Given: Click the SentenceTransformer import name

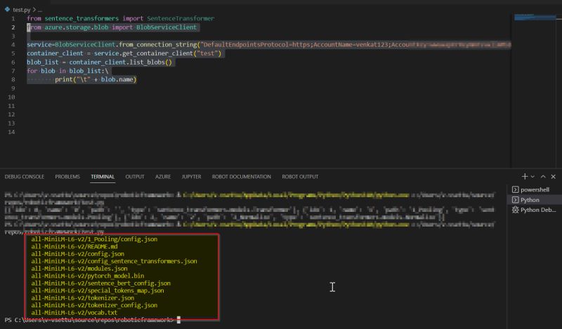Looking at the screenshot, I should tap(181, 18).
